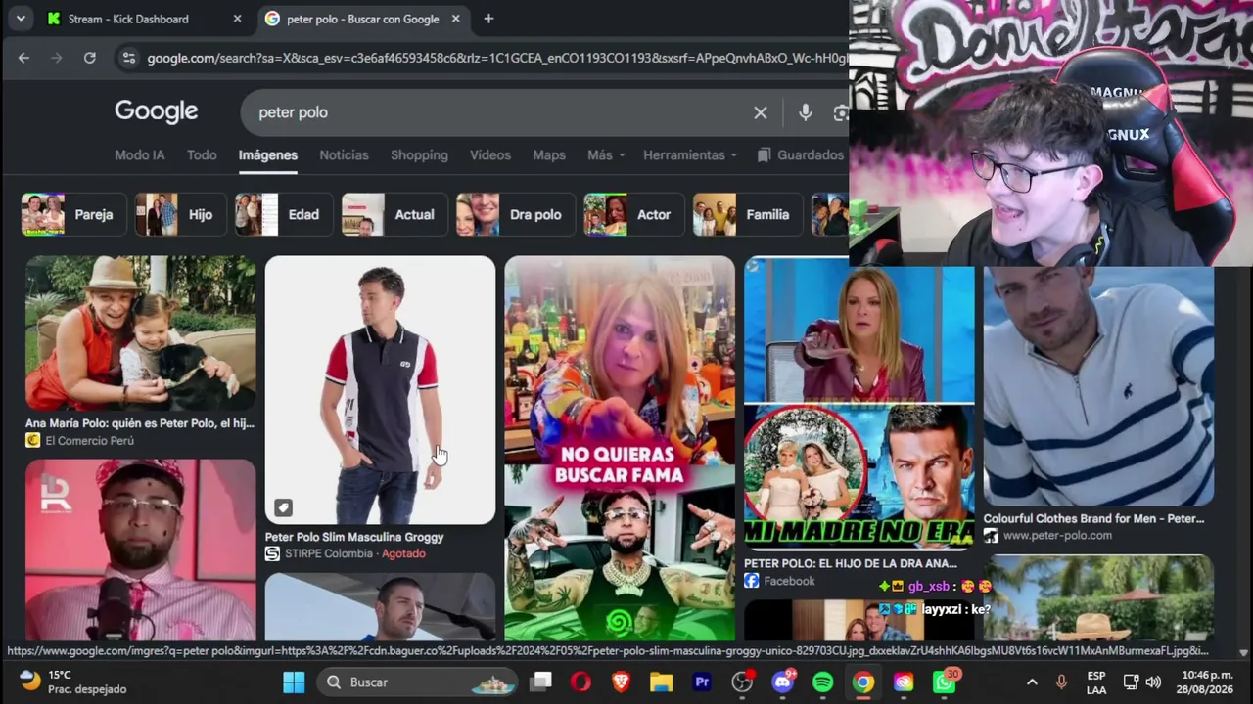Filter images by Dra polo chip
This screenshot has height=704, width=1253.
[x=516, y=214]
